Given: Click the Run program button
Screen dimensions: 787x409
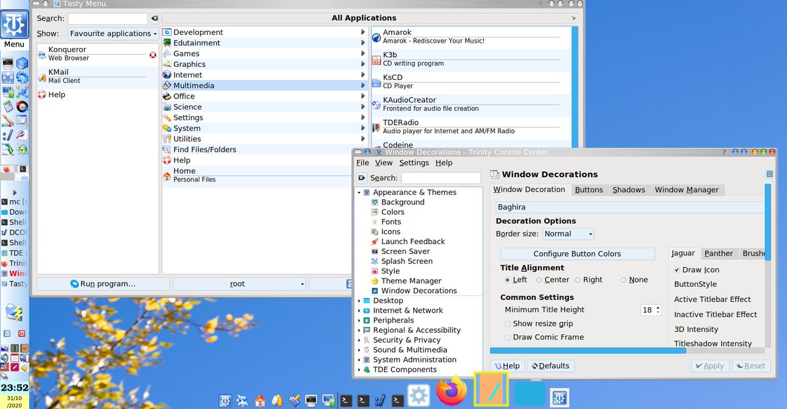Looking at the screenshot, I should pyautogui.click(x=103, y=284).
